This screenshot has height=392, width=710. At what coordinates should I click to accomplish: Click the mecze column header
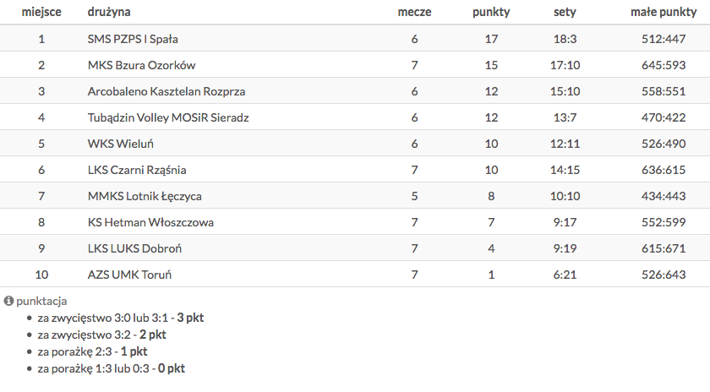414,13
